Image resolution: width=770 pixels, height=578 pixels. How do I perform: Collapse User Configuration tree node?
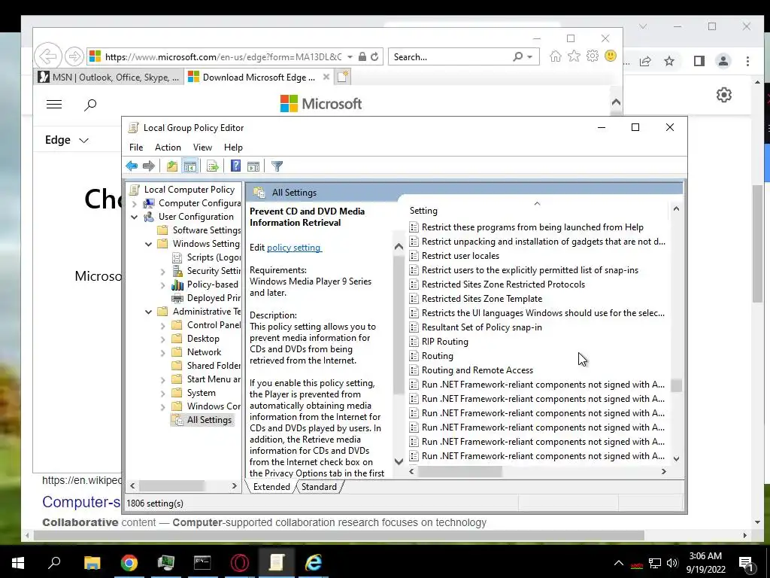coord(134,217)
